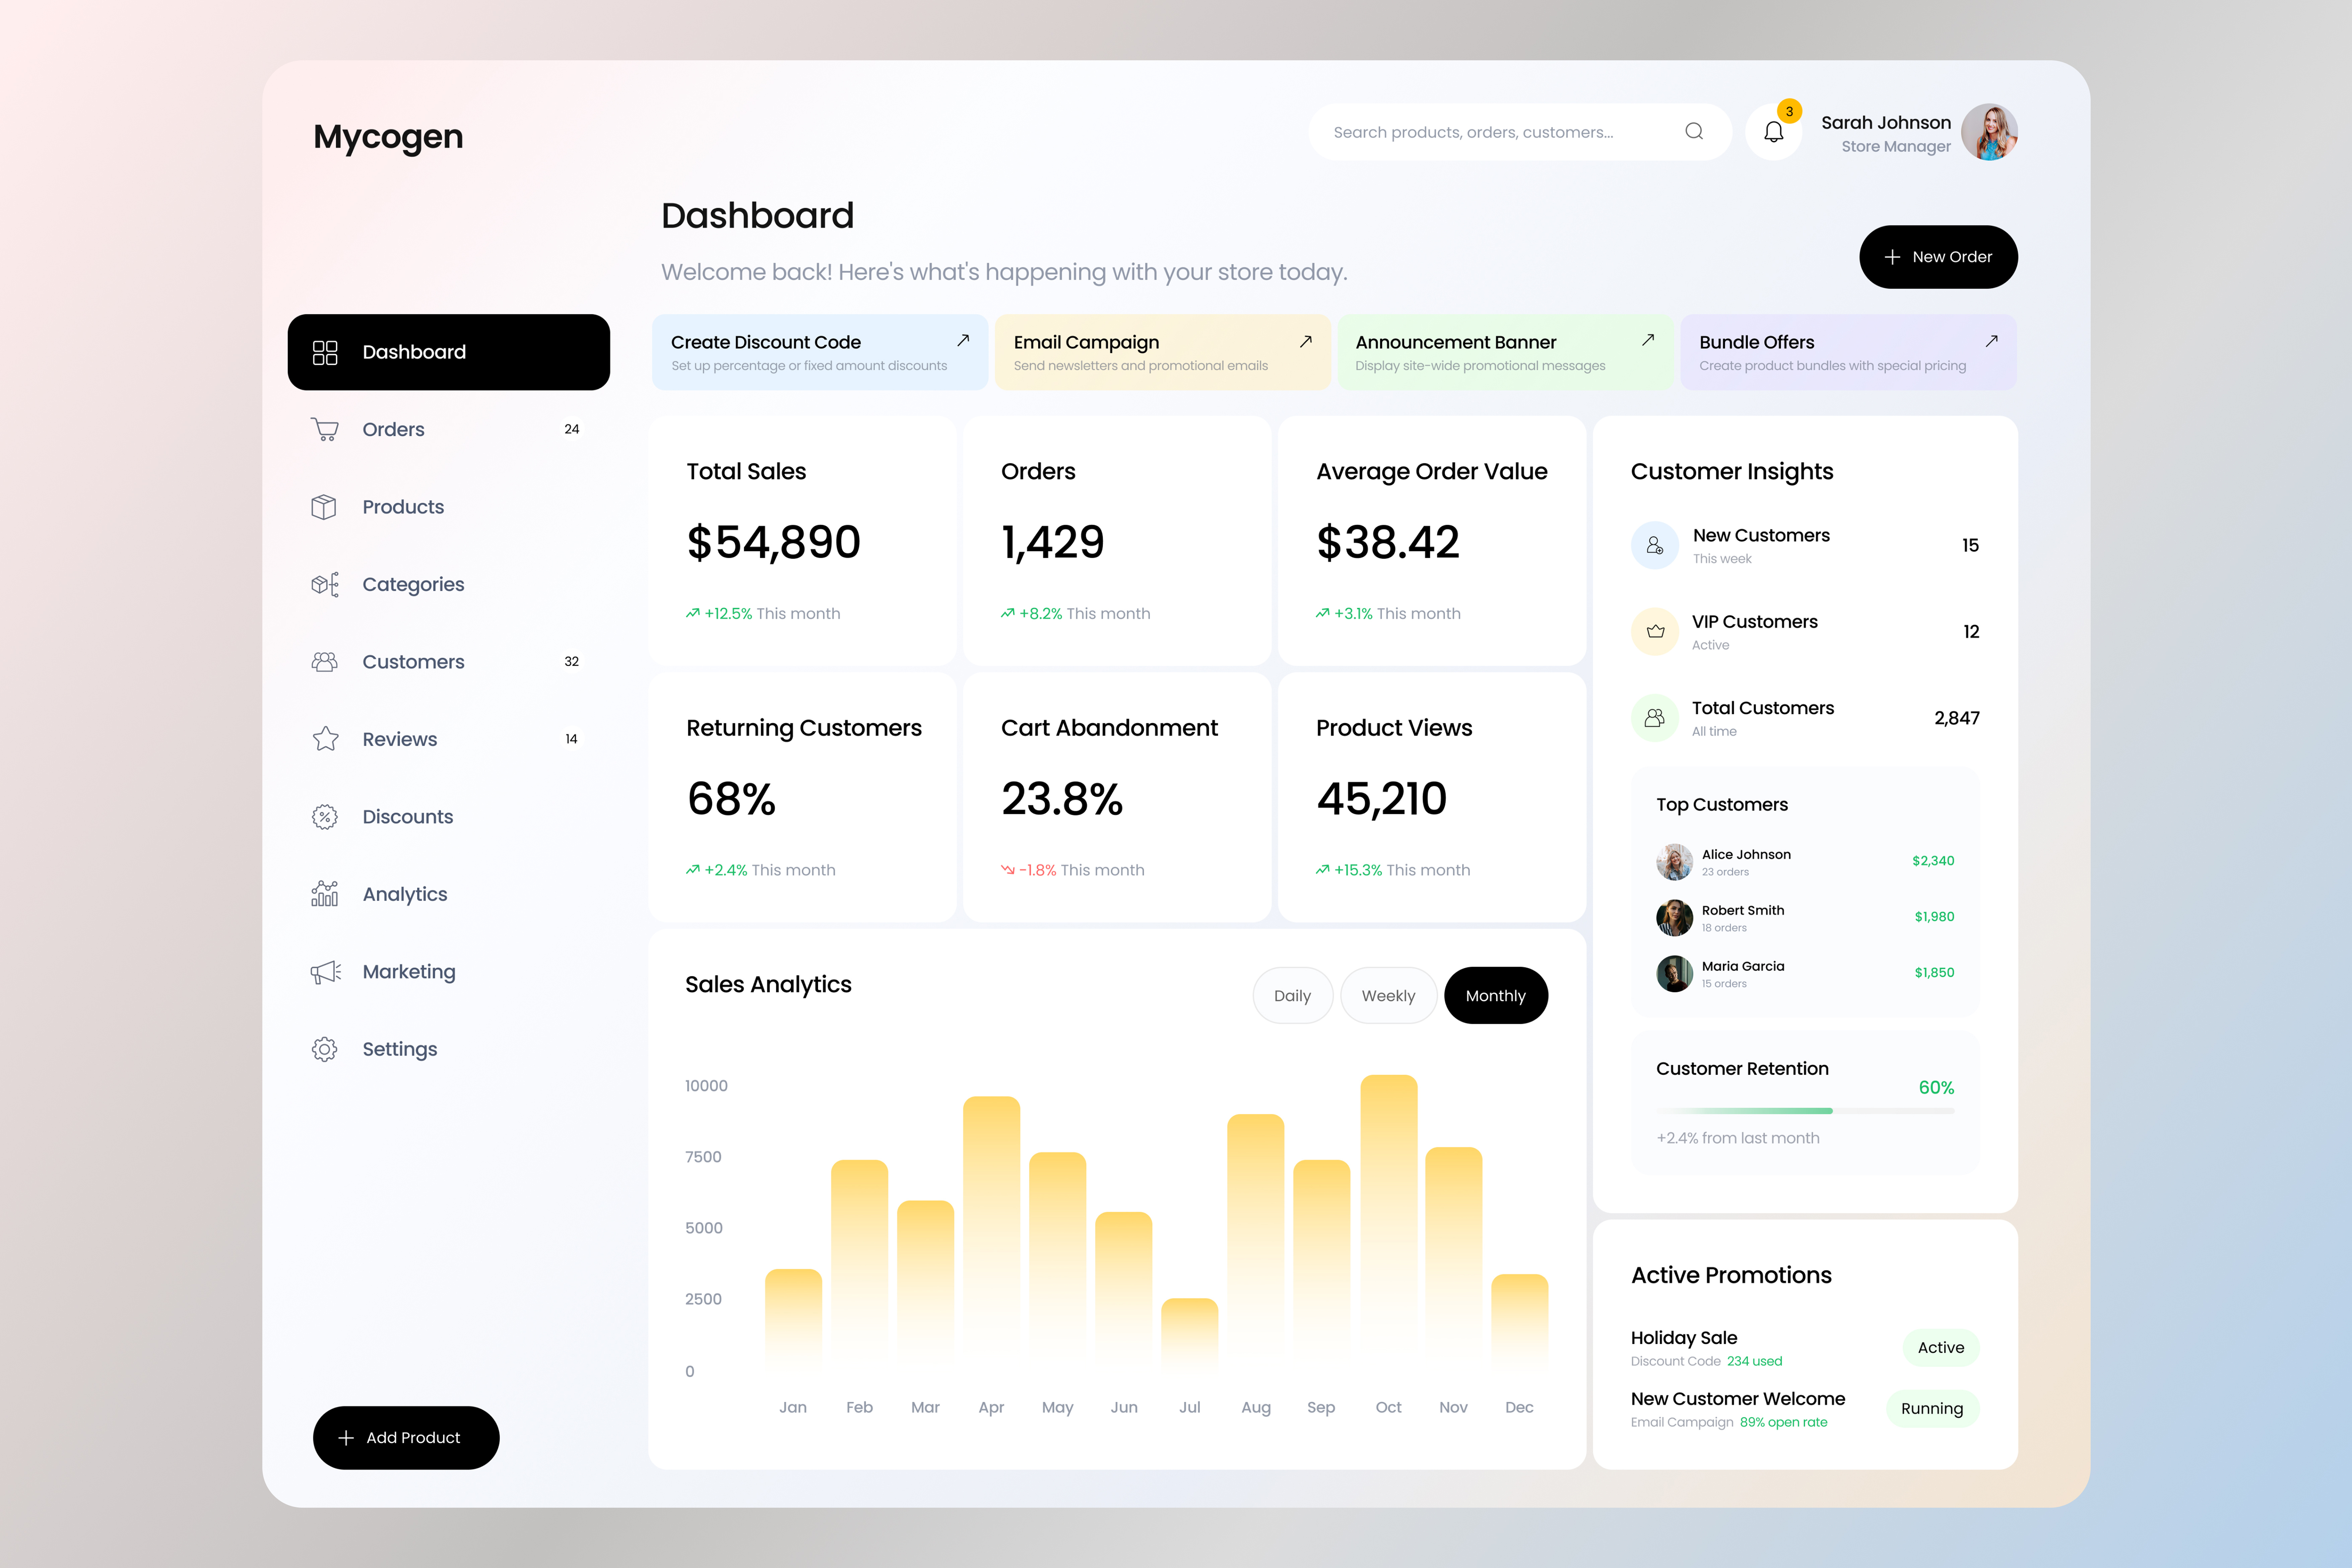This screenshot has width=2352, height=1568.
Task: Open Analytics via the chart icon
Action: [x=325, y=894]
